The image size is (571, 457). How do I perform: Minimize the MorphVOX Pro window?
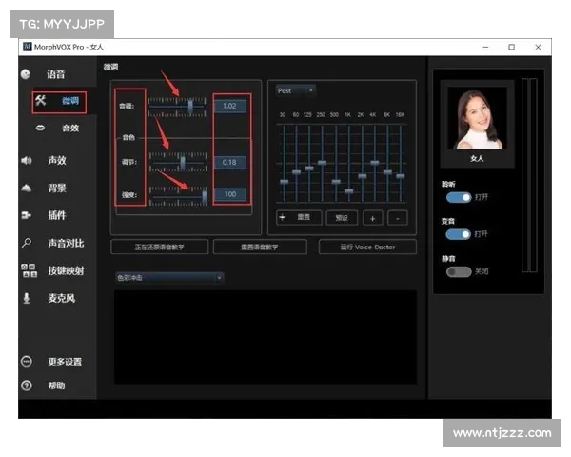[485, 47]
